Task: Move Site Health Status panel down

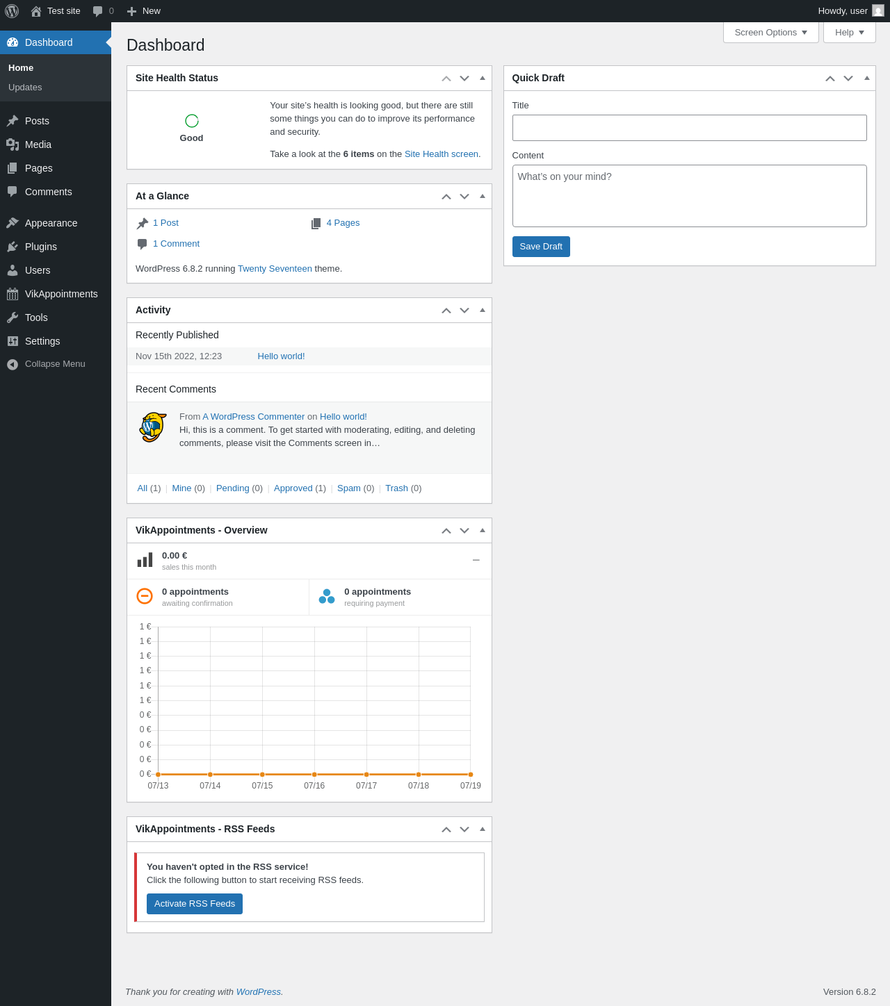Action: tap(464, 79)
